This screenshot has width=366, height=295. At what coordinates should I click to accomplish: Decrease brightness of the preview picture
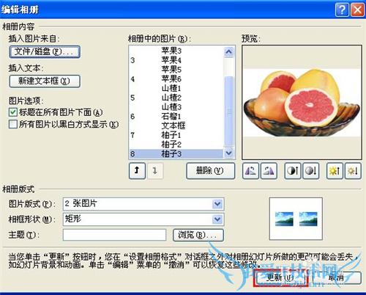tap(353, 171)
